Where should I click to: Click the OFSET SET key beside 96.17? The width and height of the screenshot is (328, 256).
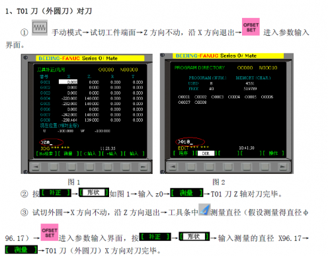pos(50,232)
